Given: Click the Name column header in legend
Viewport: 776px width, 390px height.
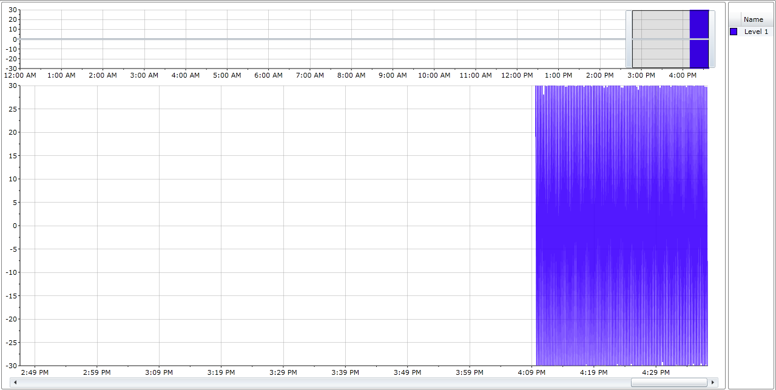Looking at the screenshot, I should tap(754, 19).
